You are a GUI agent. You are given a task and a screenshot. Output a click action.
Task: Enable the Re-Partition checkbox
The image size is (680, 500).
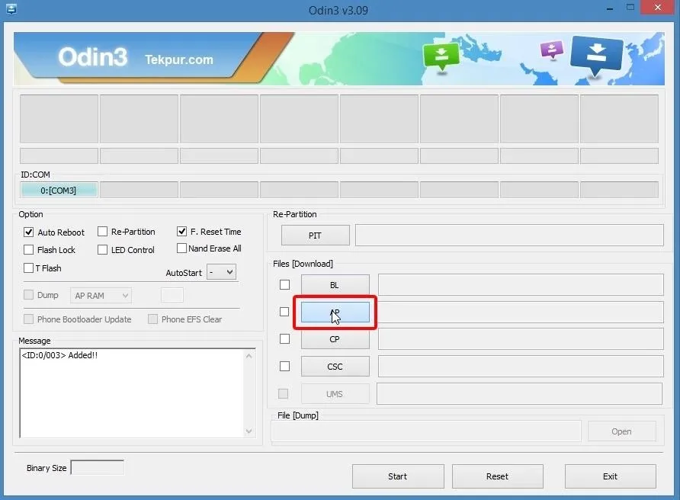[x=102, y=232]
